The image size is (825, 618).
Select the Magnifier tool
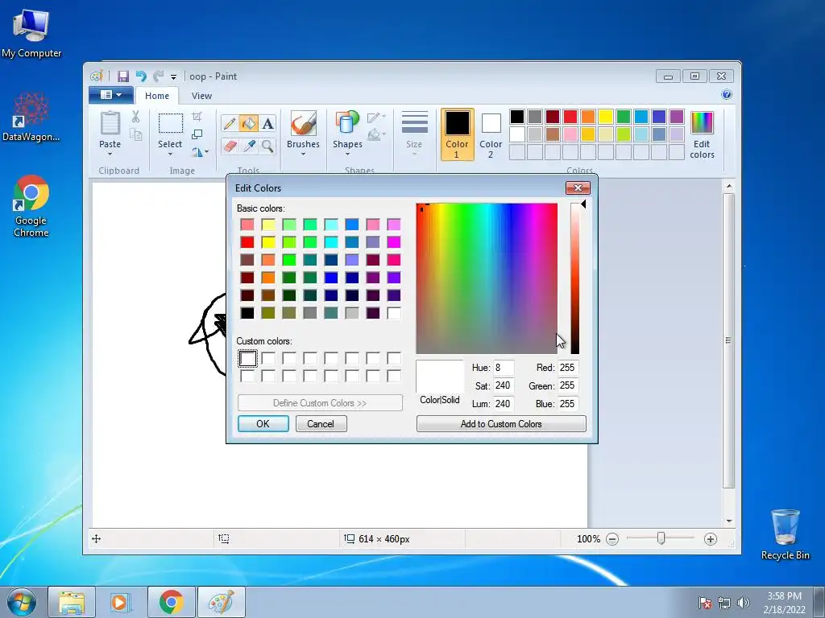267,146
